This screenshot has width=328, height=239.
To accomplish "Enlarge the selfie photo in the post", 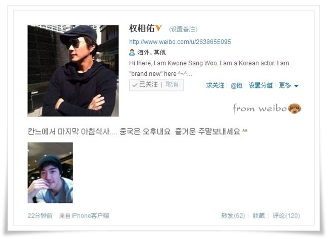I will tap(51, 173).
